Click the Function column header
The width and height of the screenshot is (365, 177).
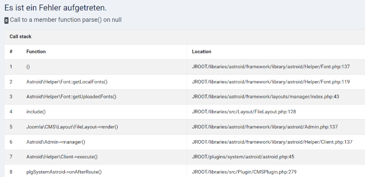(x=36, y=51)
